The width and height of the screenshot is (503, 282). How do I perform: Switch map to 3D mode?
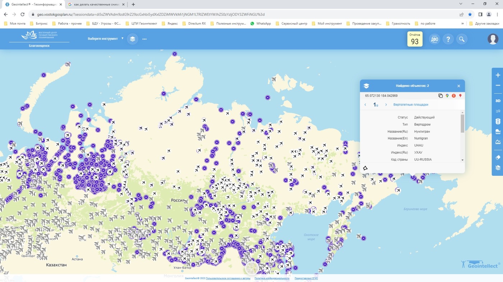pos(498,101)
